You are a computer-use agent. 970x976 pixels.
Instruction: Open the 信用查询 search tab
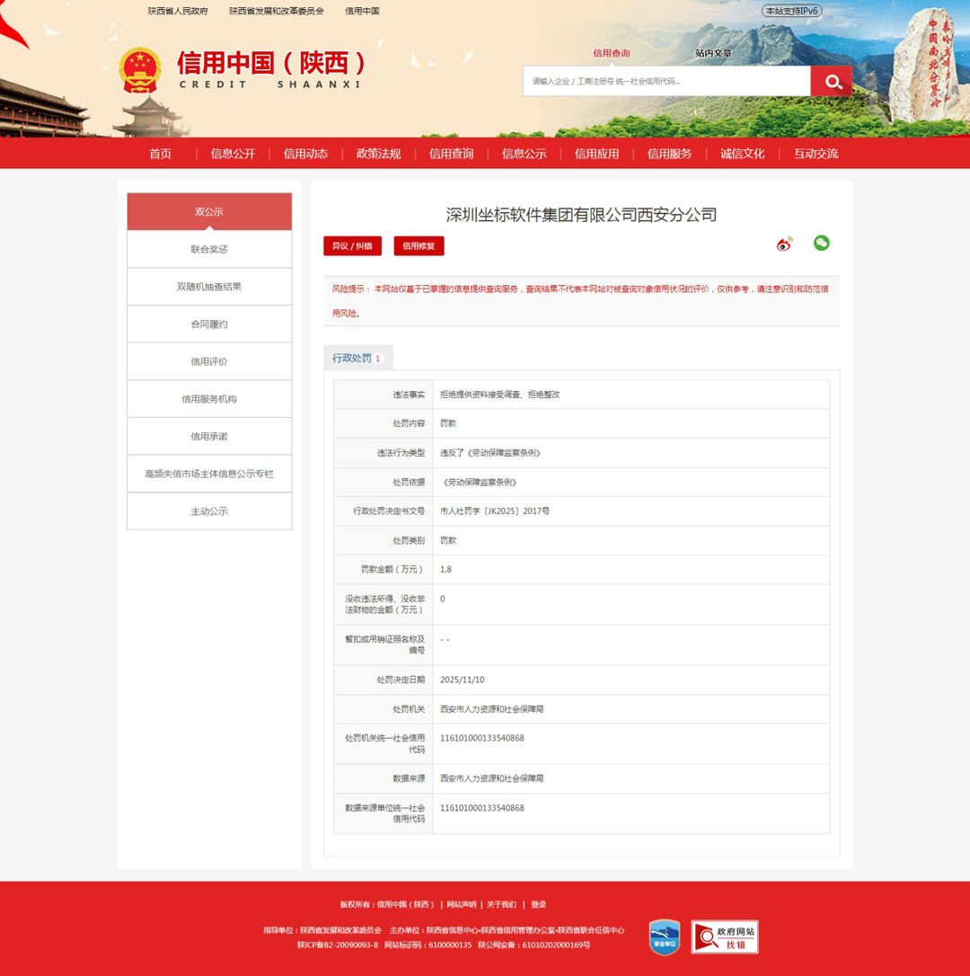coord(611,53)
